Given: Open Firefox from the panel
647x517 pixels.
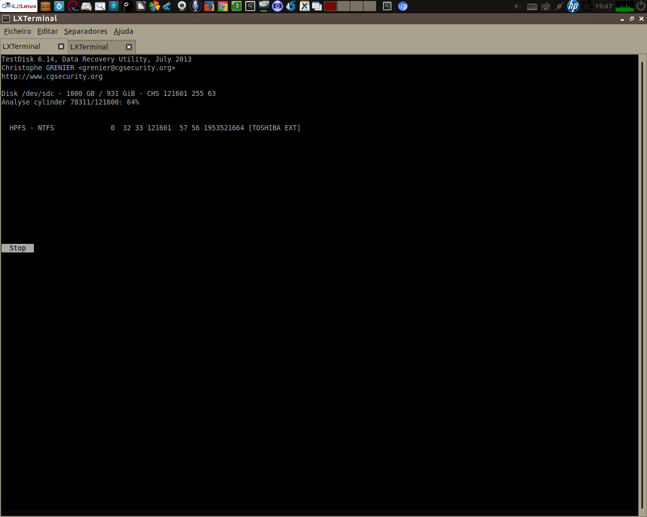Looking at the screenshot, I should pos(209,6).
